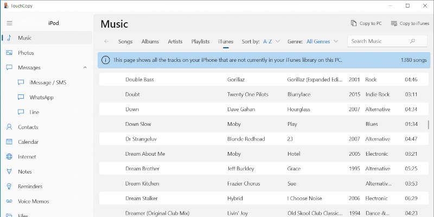Viewport: 434px width, 217px height.
Task: Switch to the Artists tab
Action: click(x=175, y=42)
